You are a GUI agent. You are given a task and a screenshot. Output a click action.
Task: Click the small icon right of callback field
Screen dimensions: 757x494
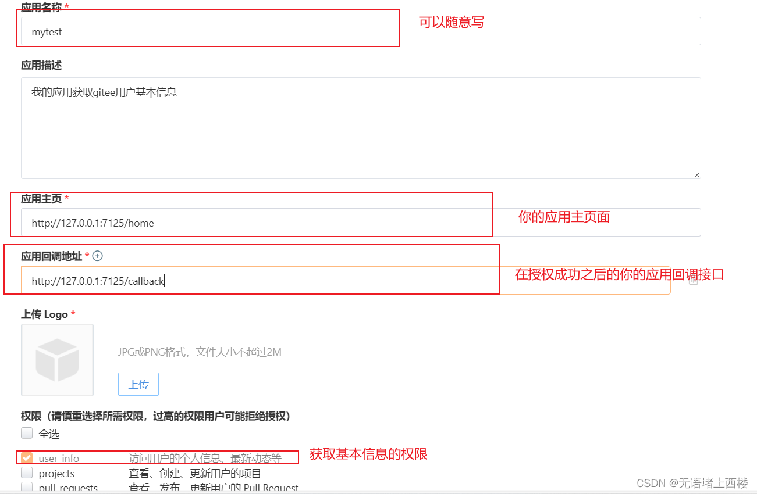[693, 280]
